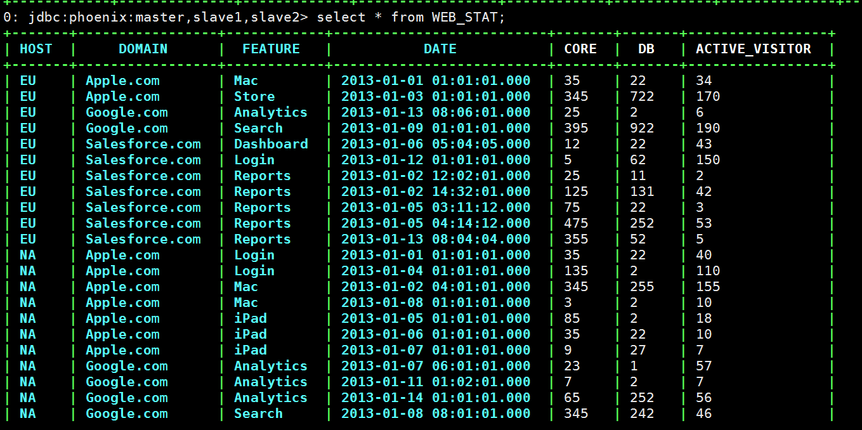Select the 'Store' feature cell
862x430 pixels.
pos(254,96)
